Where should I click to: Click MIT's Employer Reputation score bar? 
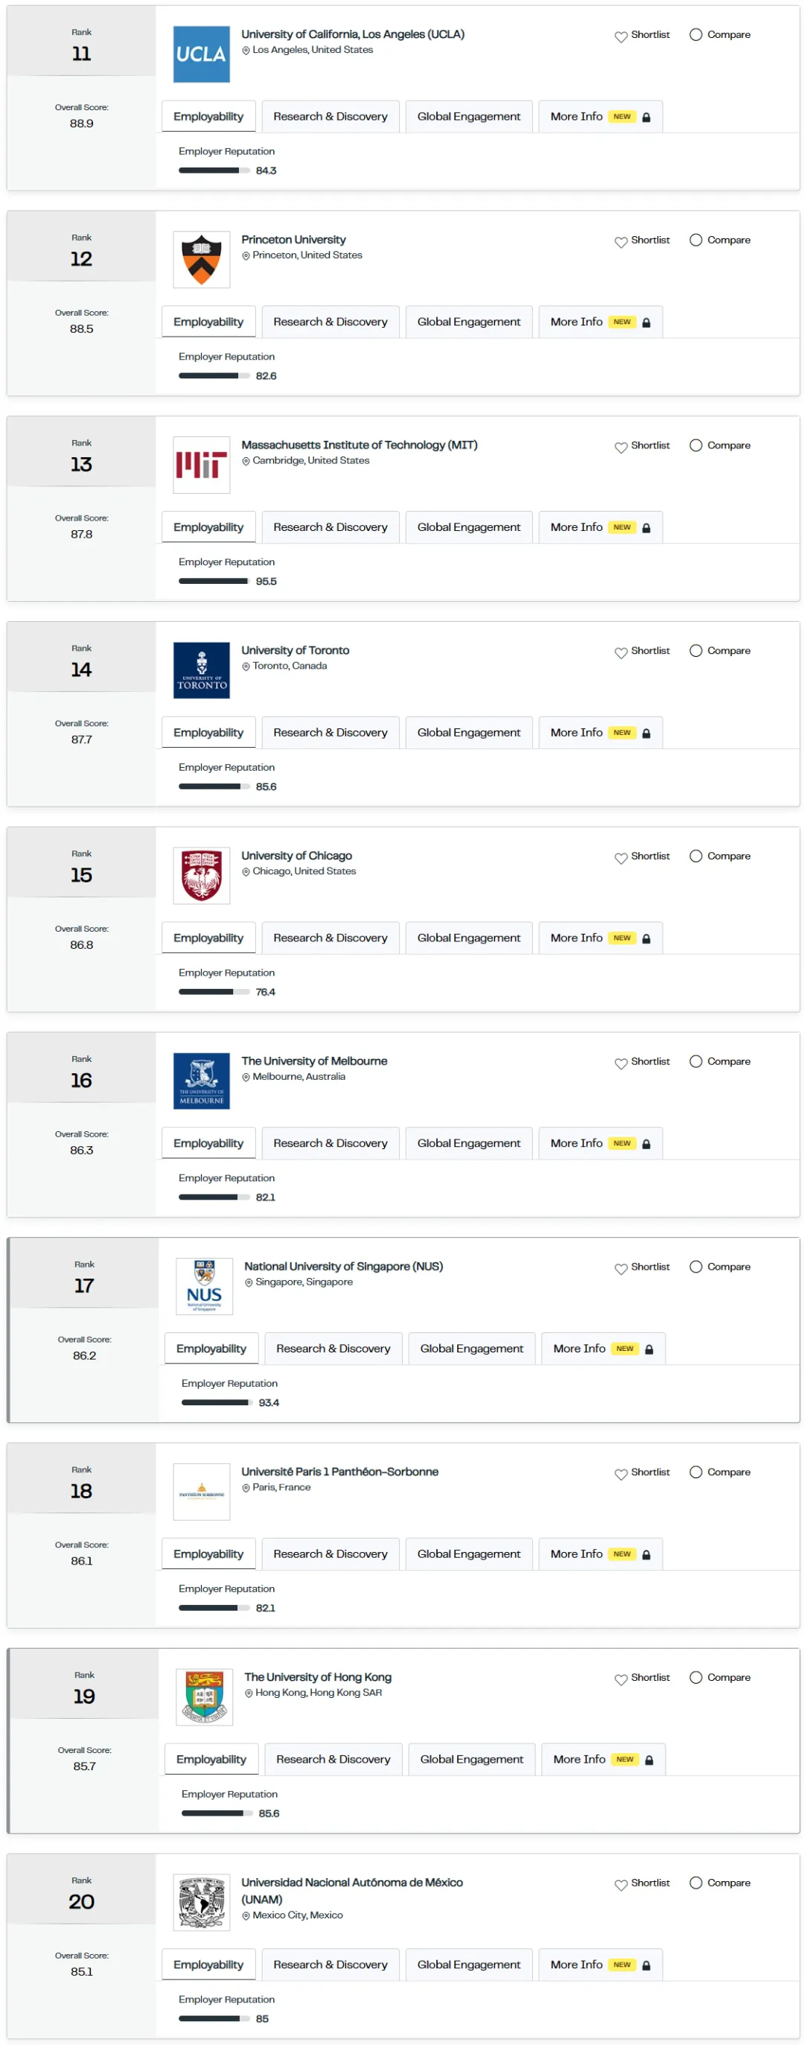(214, 581)
